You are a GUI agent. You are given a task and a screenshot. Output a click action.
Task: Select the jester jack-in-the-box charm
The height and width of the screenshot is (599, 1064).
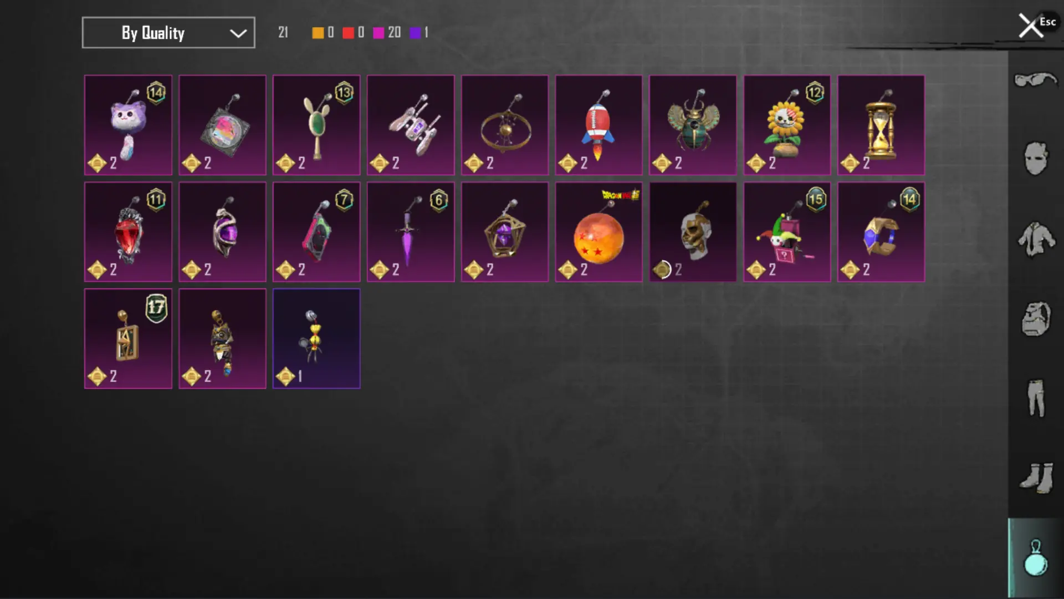(787, 232)
